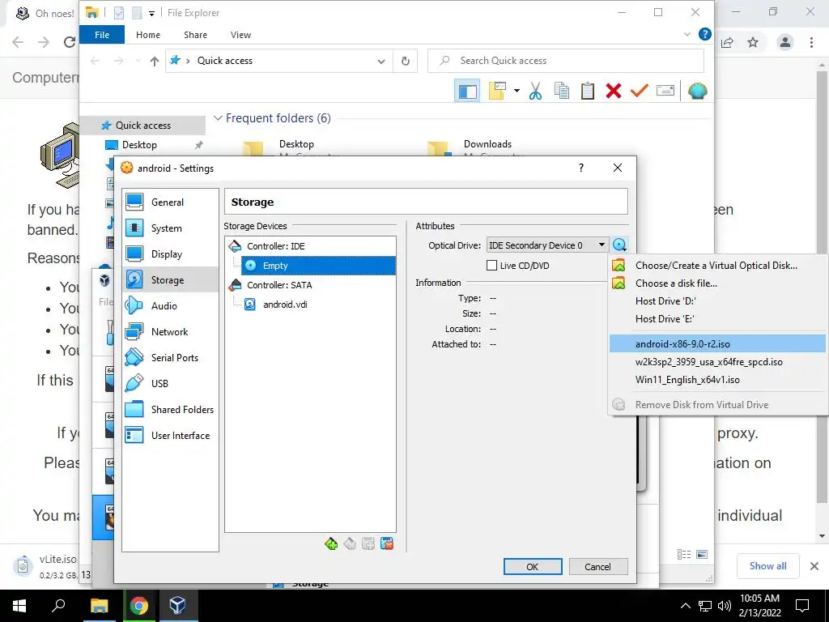This screenshot has height=622, width=829.
Task: Click Show all downloads in Chrome
Action: click(767, 566)
